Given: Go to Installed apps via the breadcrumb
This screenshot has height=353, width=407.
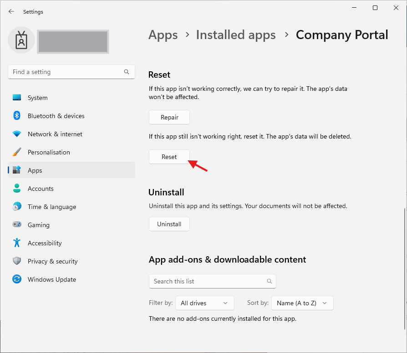Looking at the screenshot, I should coord(236,35).
